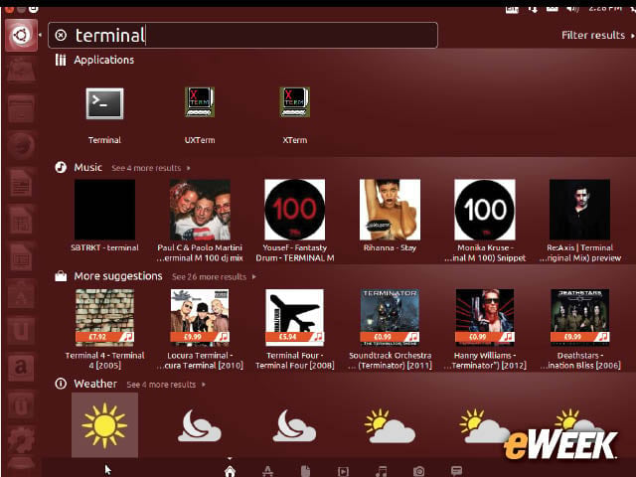The width and height of the screenshot is (636, 477).
Task: Expand More suggestions See 26 more results
Action: tap(214, 276)
